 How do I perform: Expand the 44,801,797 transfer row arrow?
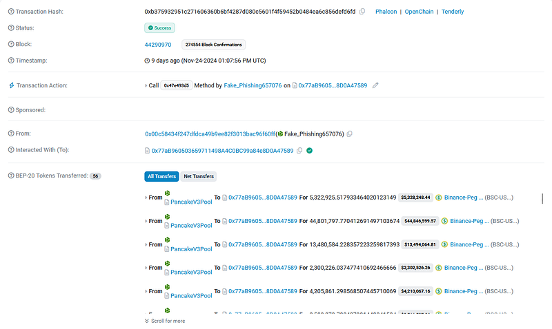pyautogui.click(x=146, y=221)
